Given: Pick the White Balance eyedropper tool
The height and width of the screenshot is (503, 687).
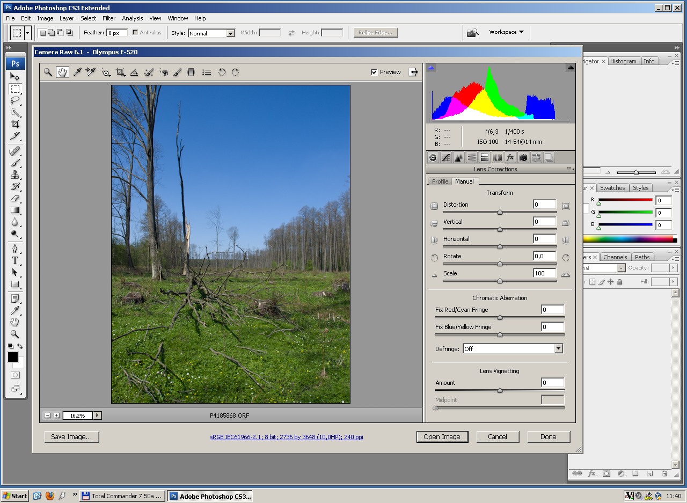Looking at the screenshot, I should pos(77,72).
